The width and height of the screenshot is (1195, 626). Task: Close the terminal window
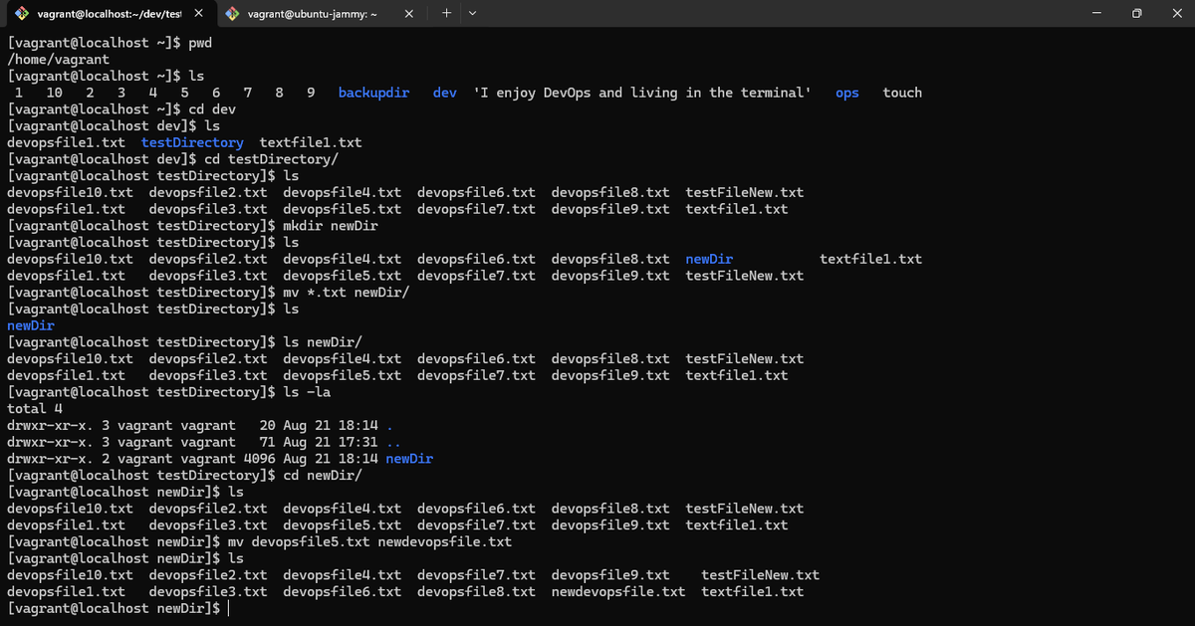tap(1175, 13)
